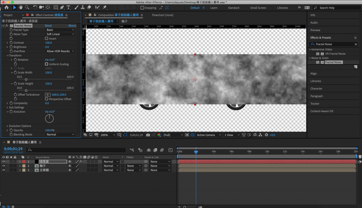This screenshot has width=362, height=208.
Task: Open the Fractal Type dropdown
Action: coord(60,30)
